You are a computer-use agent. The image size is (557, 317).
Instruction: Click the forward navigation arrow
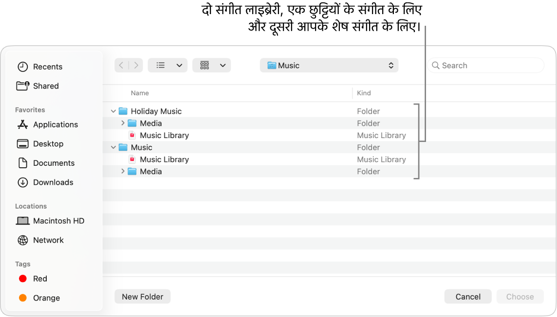[136, 65]
